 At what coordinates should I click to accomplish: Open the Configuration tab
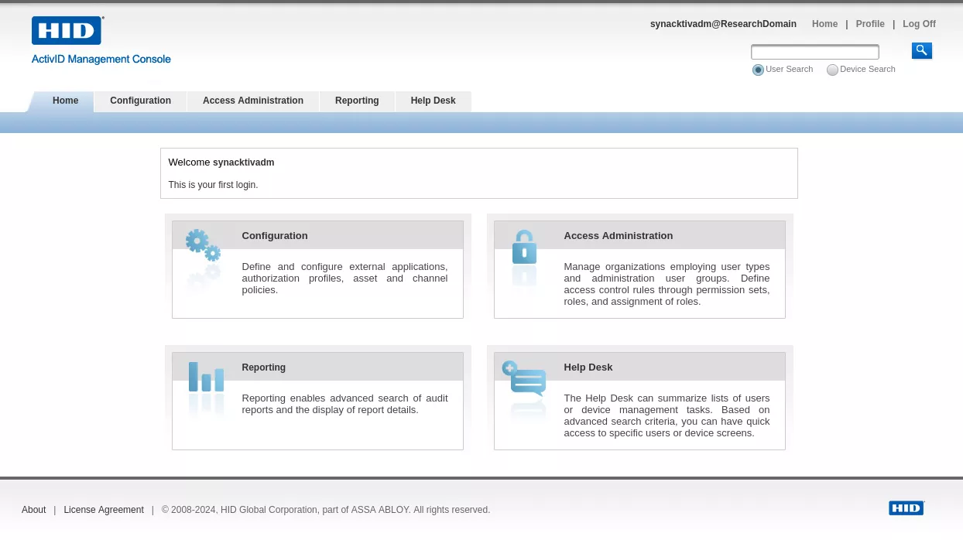[x=140, y=101]
